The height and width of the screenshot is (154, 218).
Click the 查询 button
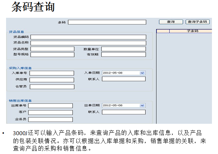[171, 22]
